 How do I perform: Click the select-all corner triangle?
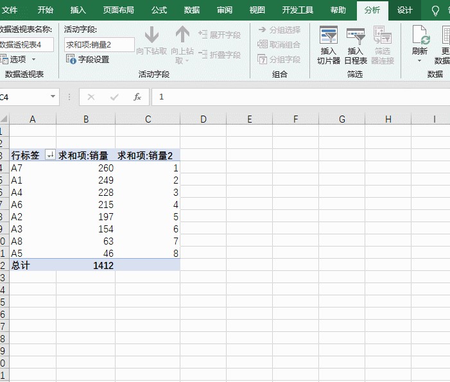4,119
